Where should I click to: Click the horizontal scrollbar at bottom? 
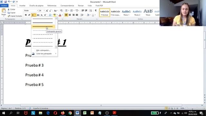[x=101, y=105]
